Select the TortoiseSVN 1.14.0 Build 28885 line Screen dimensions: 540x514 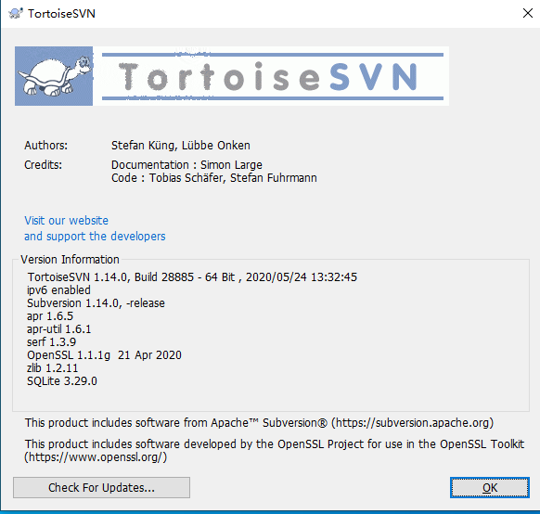click(192, 277)
